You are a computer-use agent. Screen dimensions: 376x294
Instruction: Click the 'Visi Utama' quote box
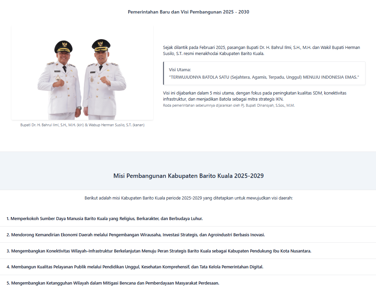click(264, 73)
